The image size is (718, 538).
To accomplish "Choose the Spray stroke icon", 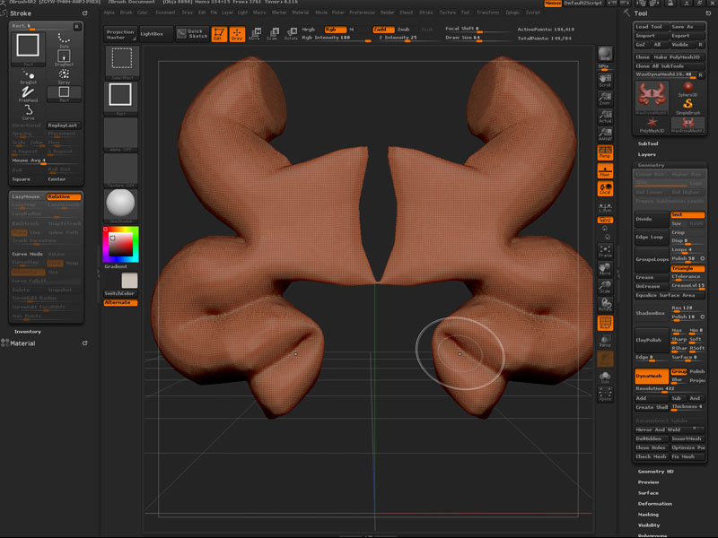I will tap(64, 76).
